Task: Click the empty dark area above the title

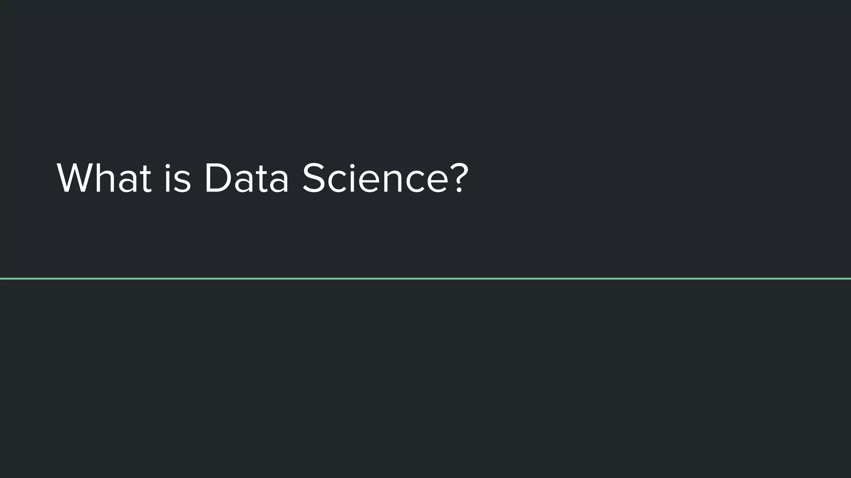Action: point(425,79)
